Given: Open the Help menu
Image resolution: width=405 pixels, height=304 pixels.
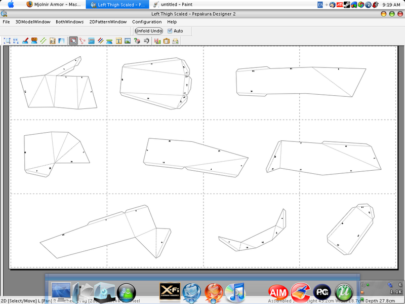Looking at the screenshot, I should (x=172, y=22).
